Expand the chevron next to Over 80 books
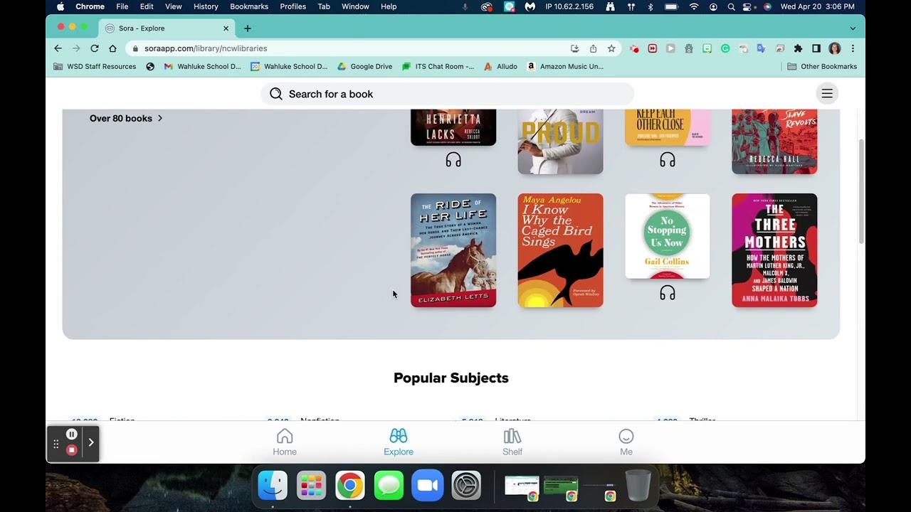Viewport: 911px width, 512px height. point(160,118)
